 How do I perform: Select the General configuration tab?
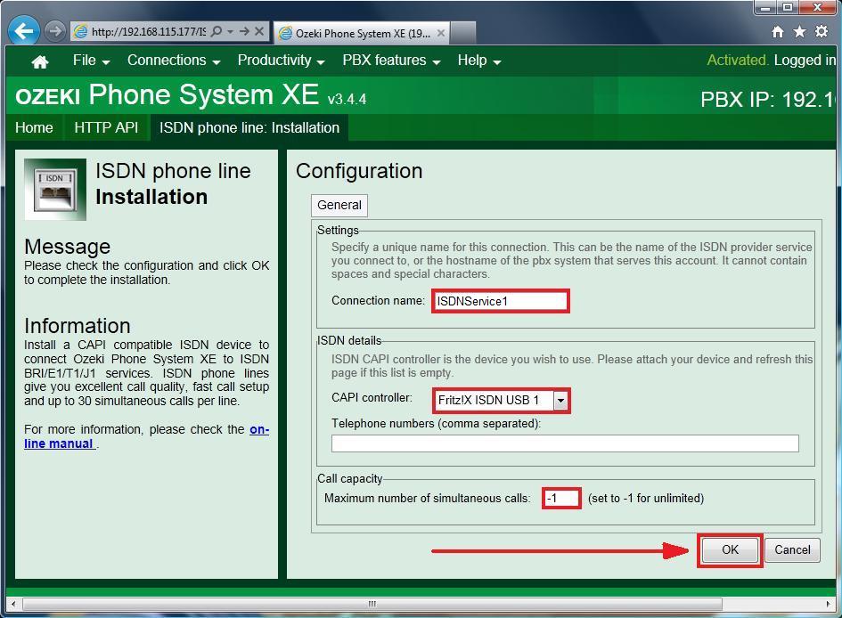[339, 205]
